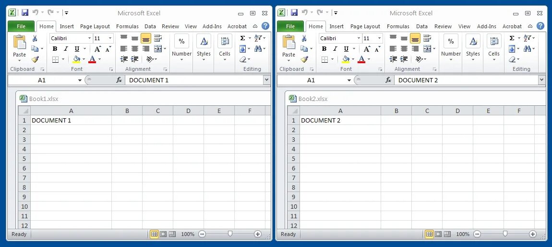Select cell A1 DOCUMENT 1 in Book1
Viewport: 552px width, 247px height.
point(71,120)
